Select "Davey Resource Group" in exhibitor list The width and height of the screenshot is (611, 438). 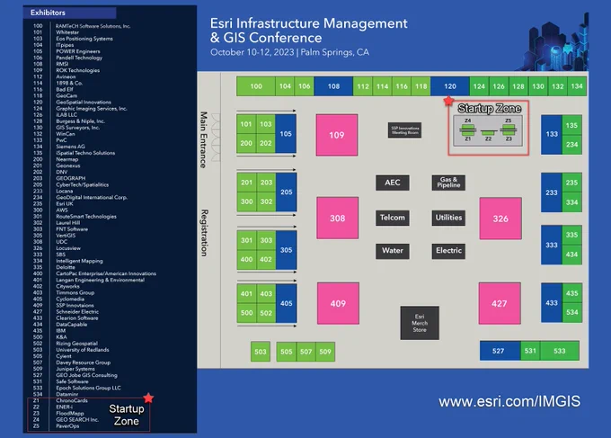(x=84, y=362)
